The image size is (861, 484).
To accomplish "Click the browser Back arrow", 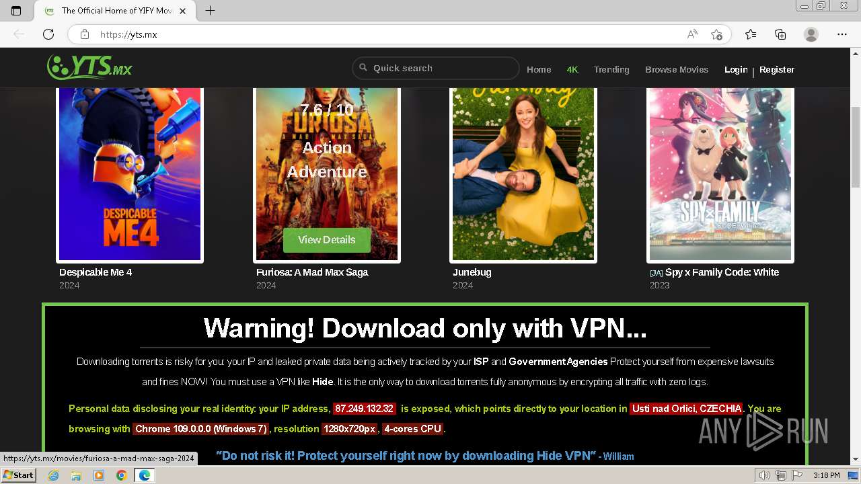I will pyautogui.click(x=19, y=34).
